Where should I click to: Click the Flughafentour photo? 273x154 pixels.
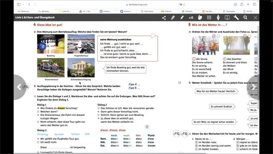point(81,44)
